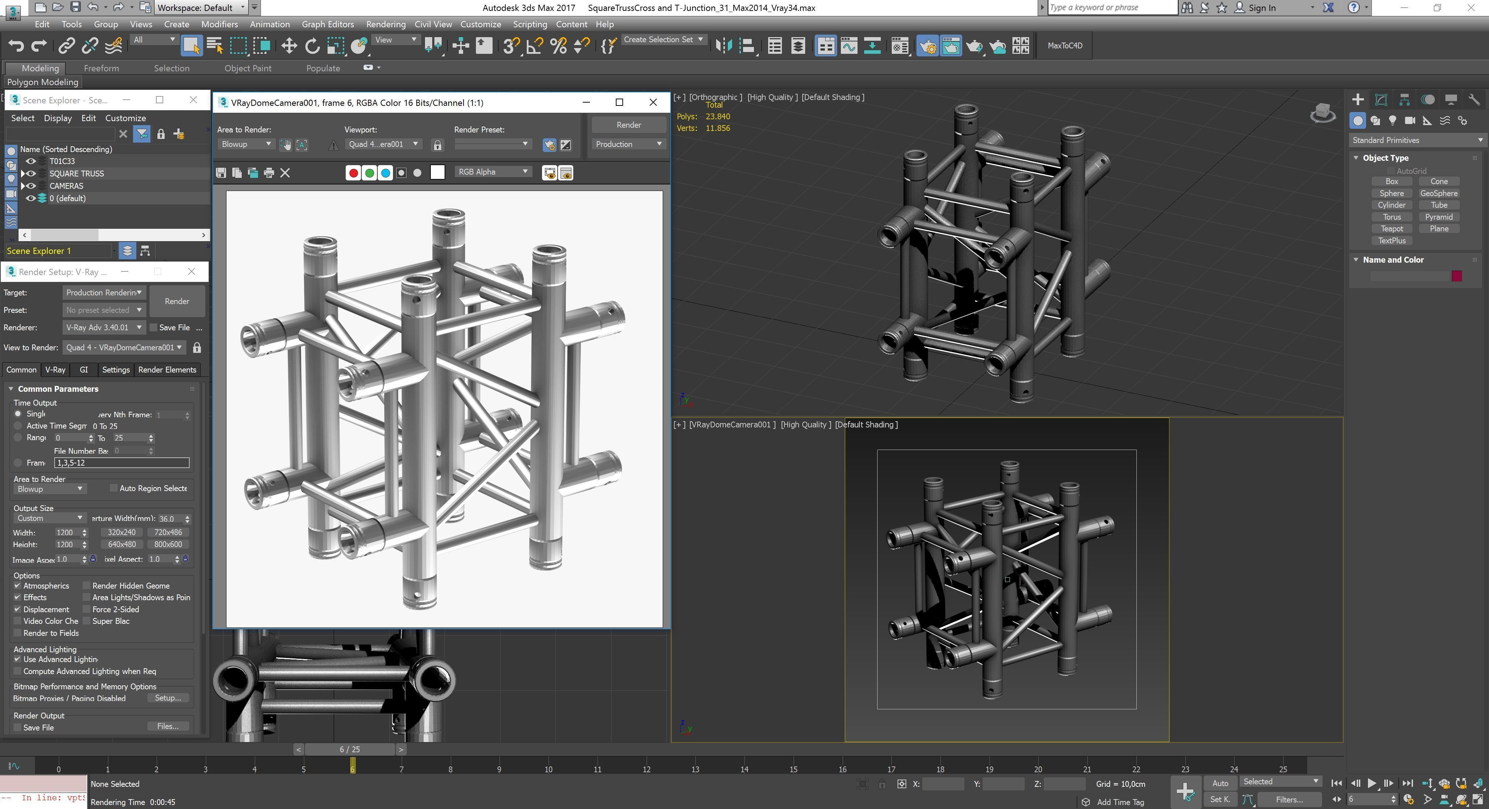Switch to the Render Elements tab

(167, 370)
